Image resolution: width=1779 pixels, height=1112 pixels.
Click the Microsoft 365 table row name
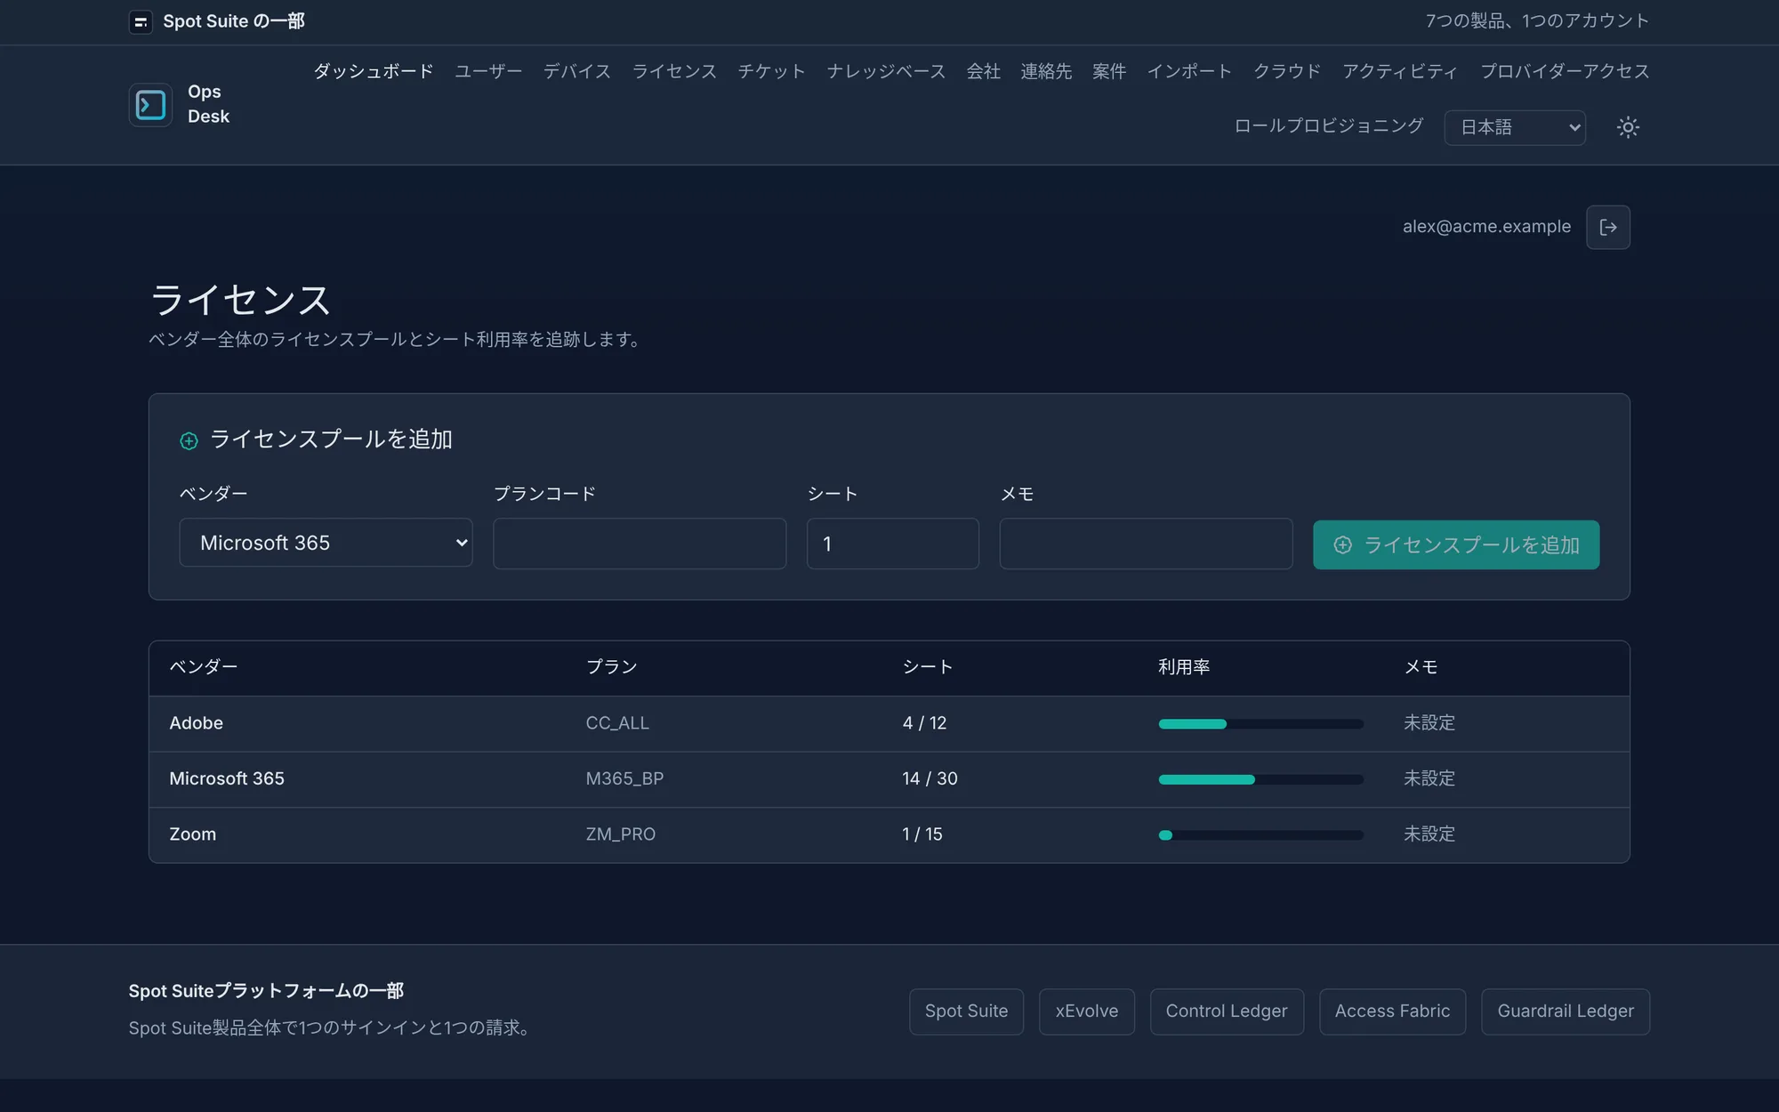[x=227, y=778]
